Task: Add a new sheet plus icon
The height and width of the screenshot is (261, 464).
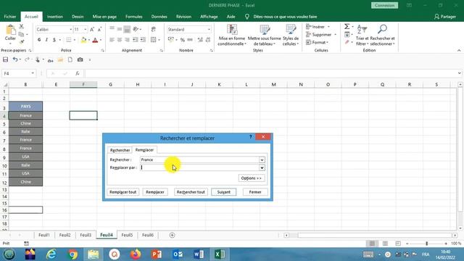Action: (x=172, y=235)
